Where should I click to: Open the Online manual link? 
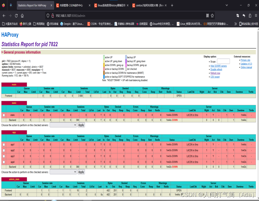[246, 67]
